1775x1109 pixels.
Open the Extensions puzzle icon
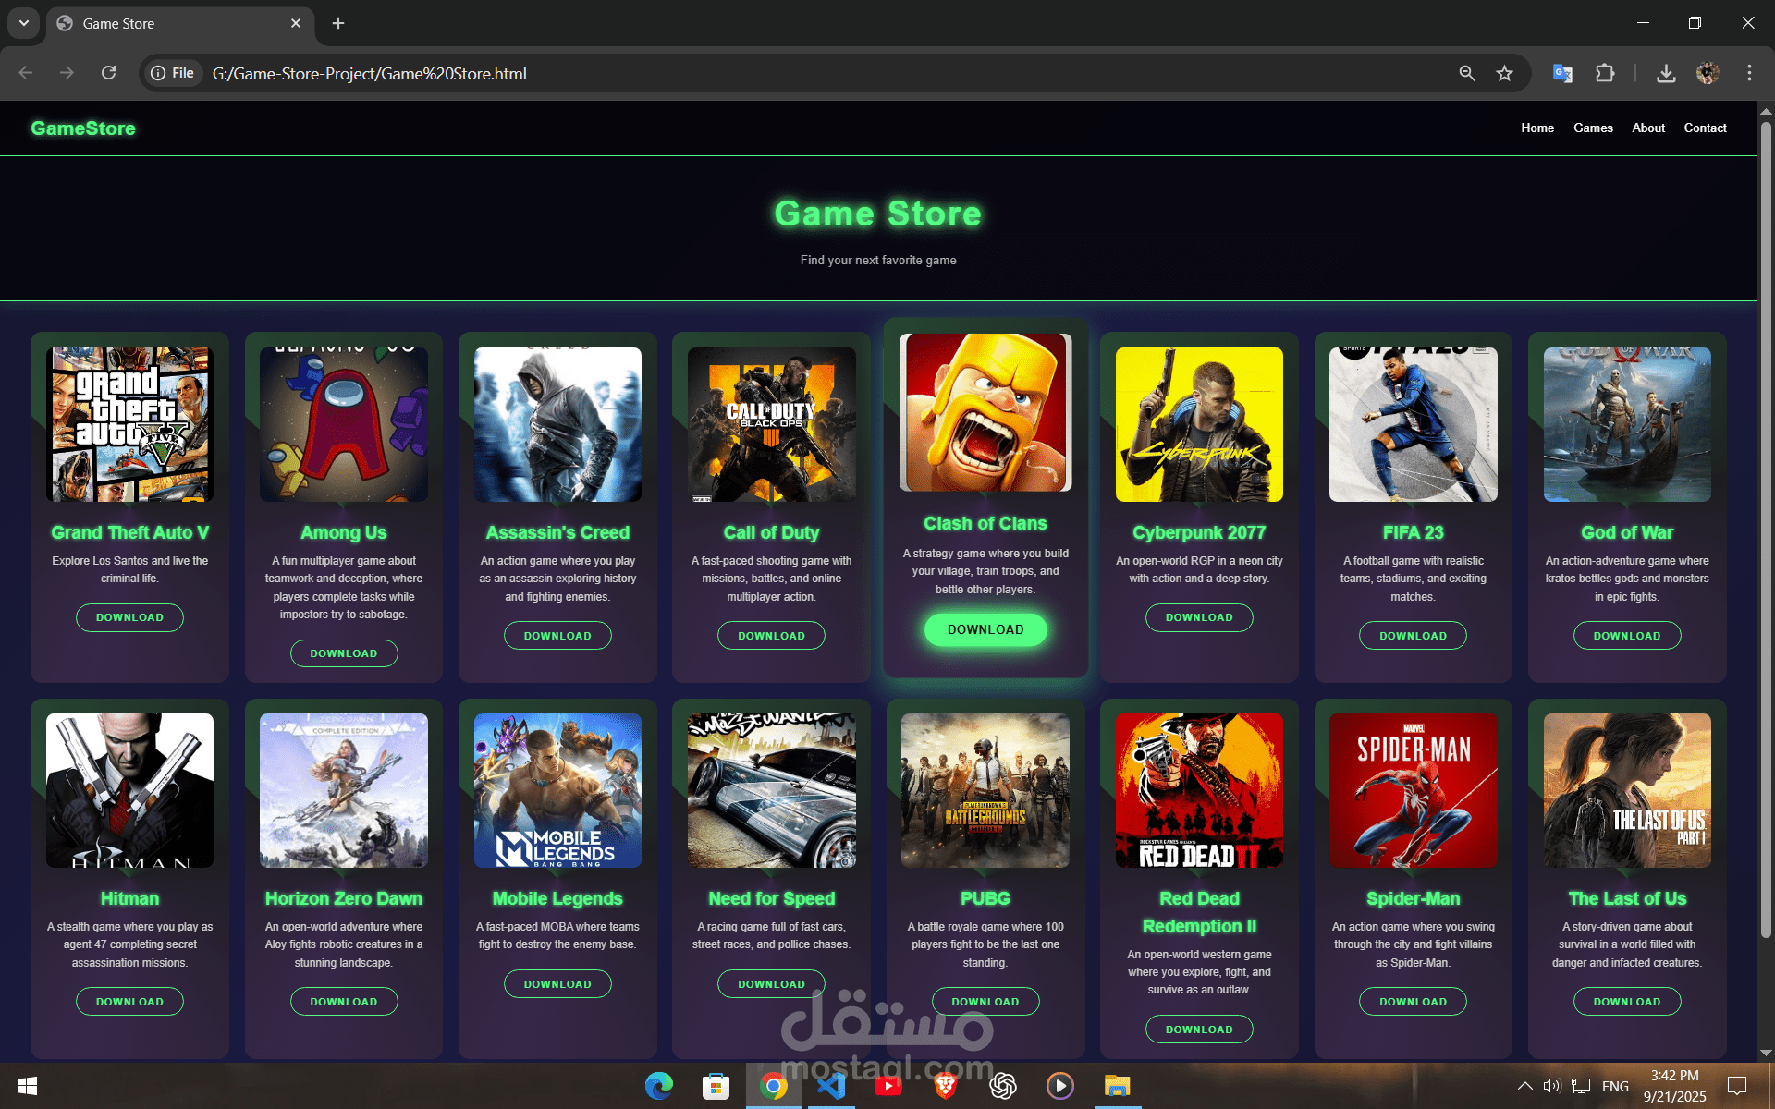click(1605, 73)
